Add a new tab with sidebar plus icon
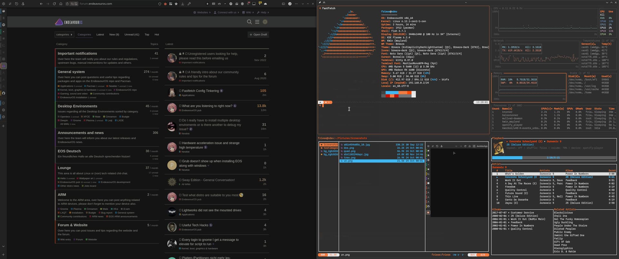This screenshot has height=259, width=619. click(x=3, y=126)
